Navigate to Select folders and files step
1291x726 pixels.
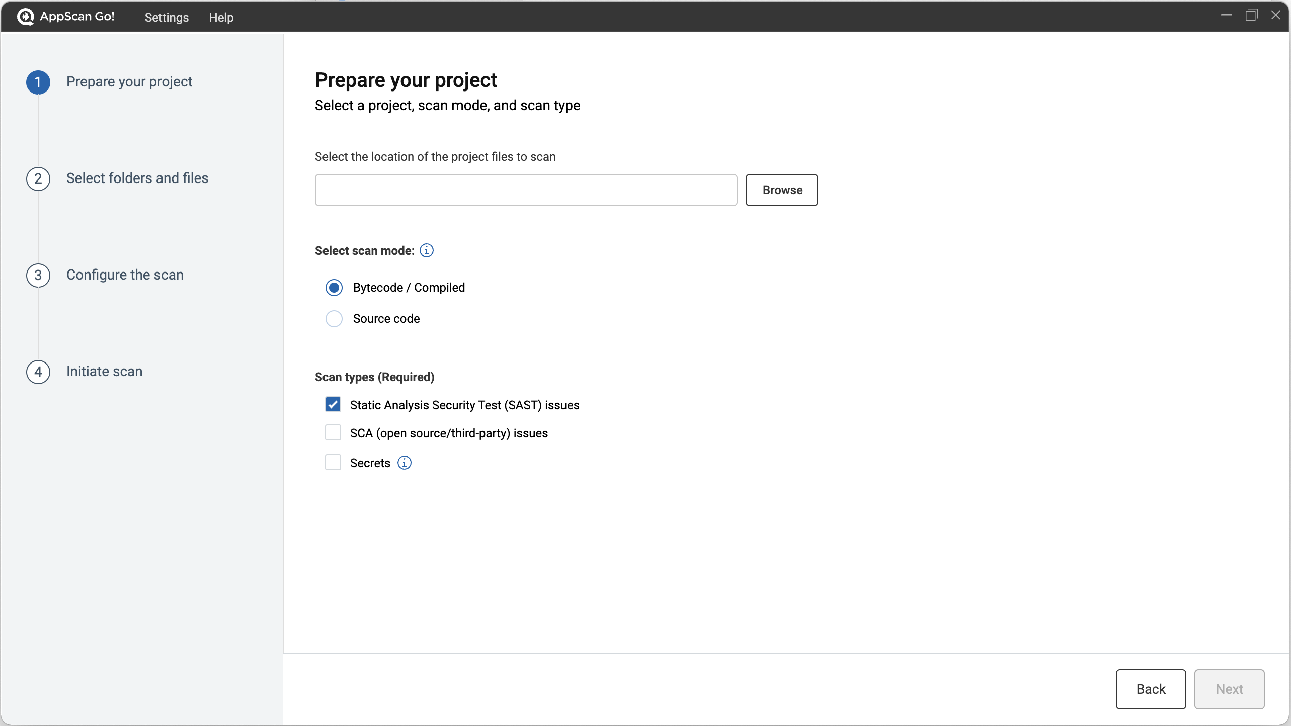(137, 178)
